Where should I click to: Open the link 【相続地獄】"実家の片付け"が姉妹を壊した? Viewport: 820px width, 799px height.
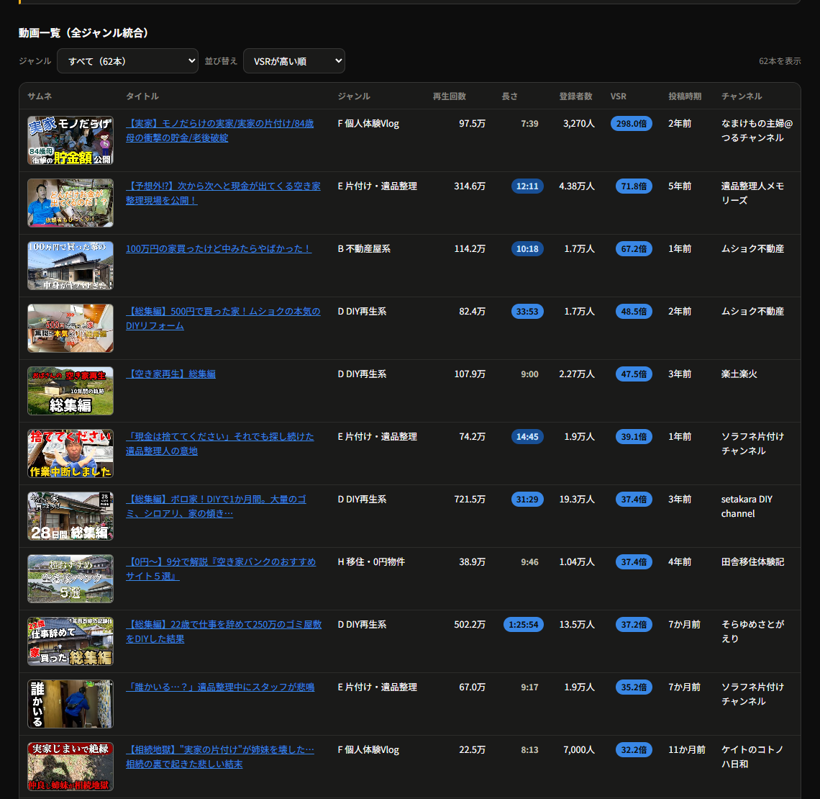point(219,757)
